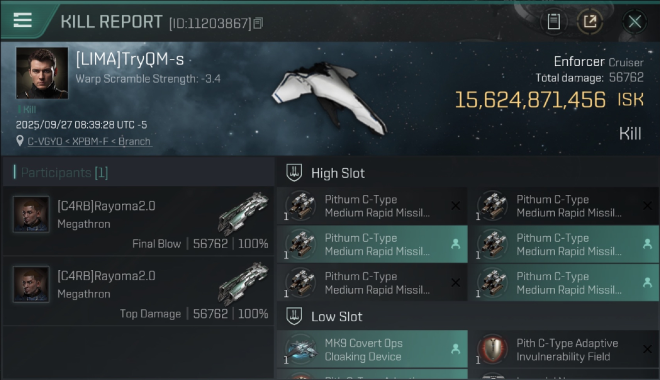The width and height of the screenshot is (660, 380).
Task: Click the Top Damage pilot portrait
Action: pos(31,284)
